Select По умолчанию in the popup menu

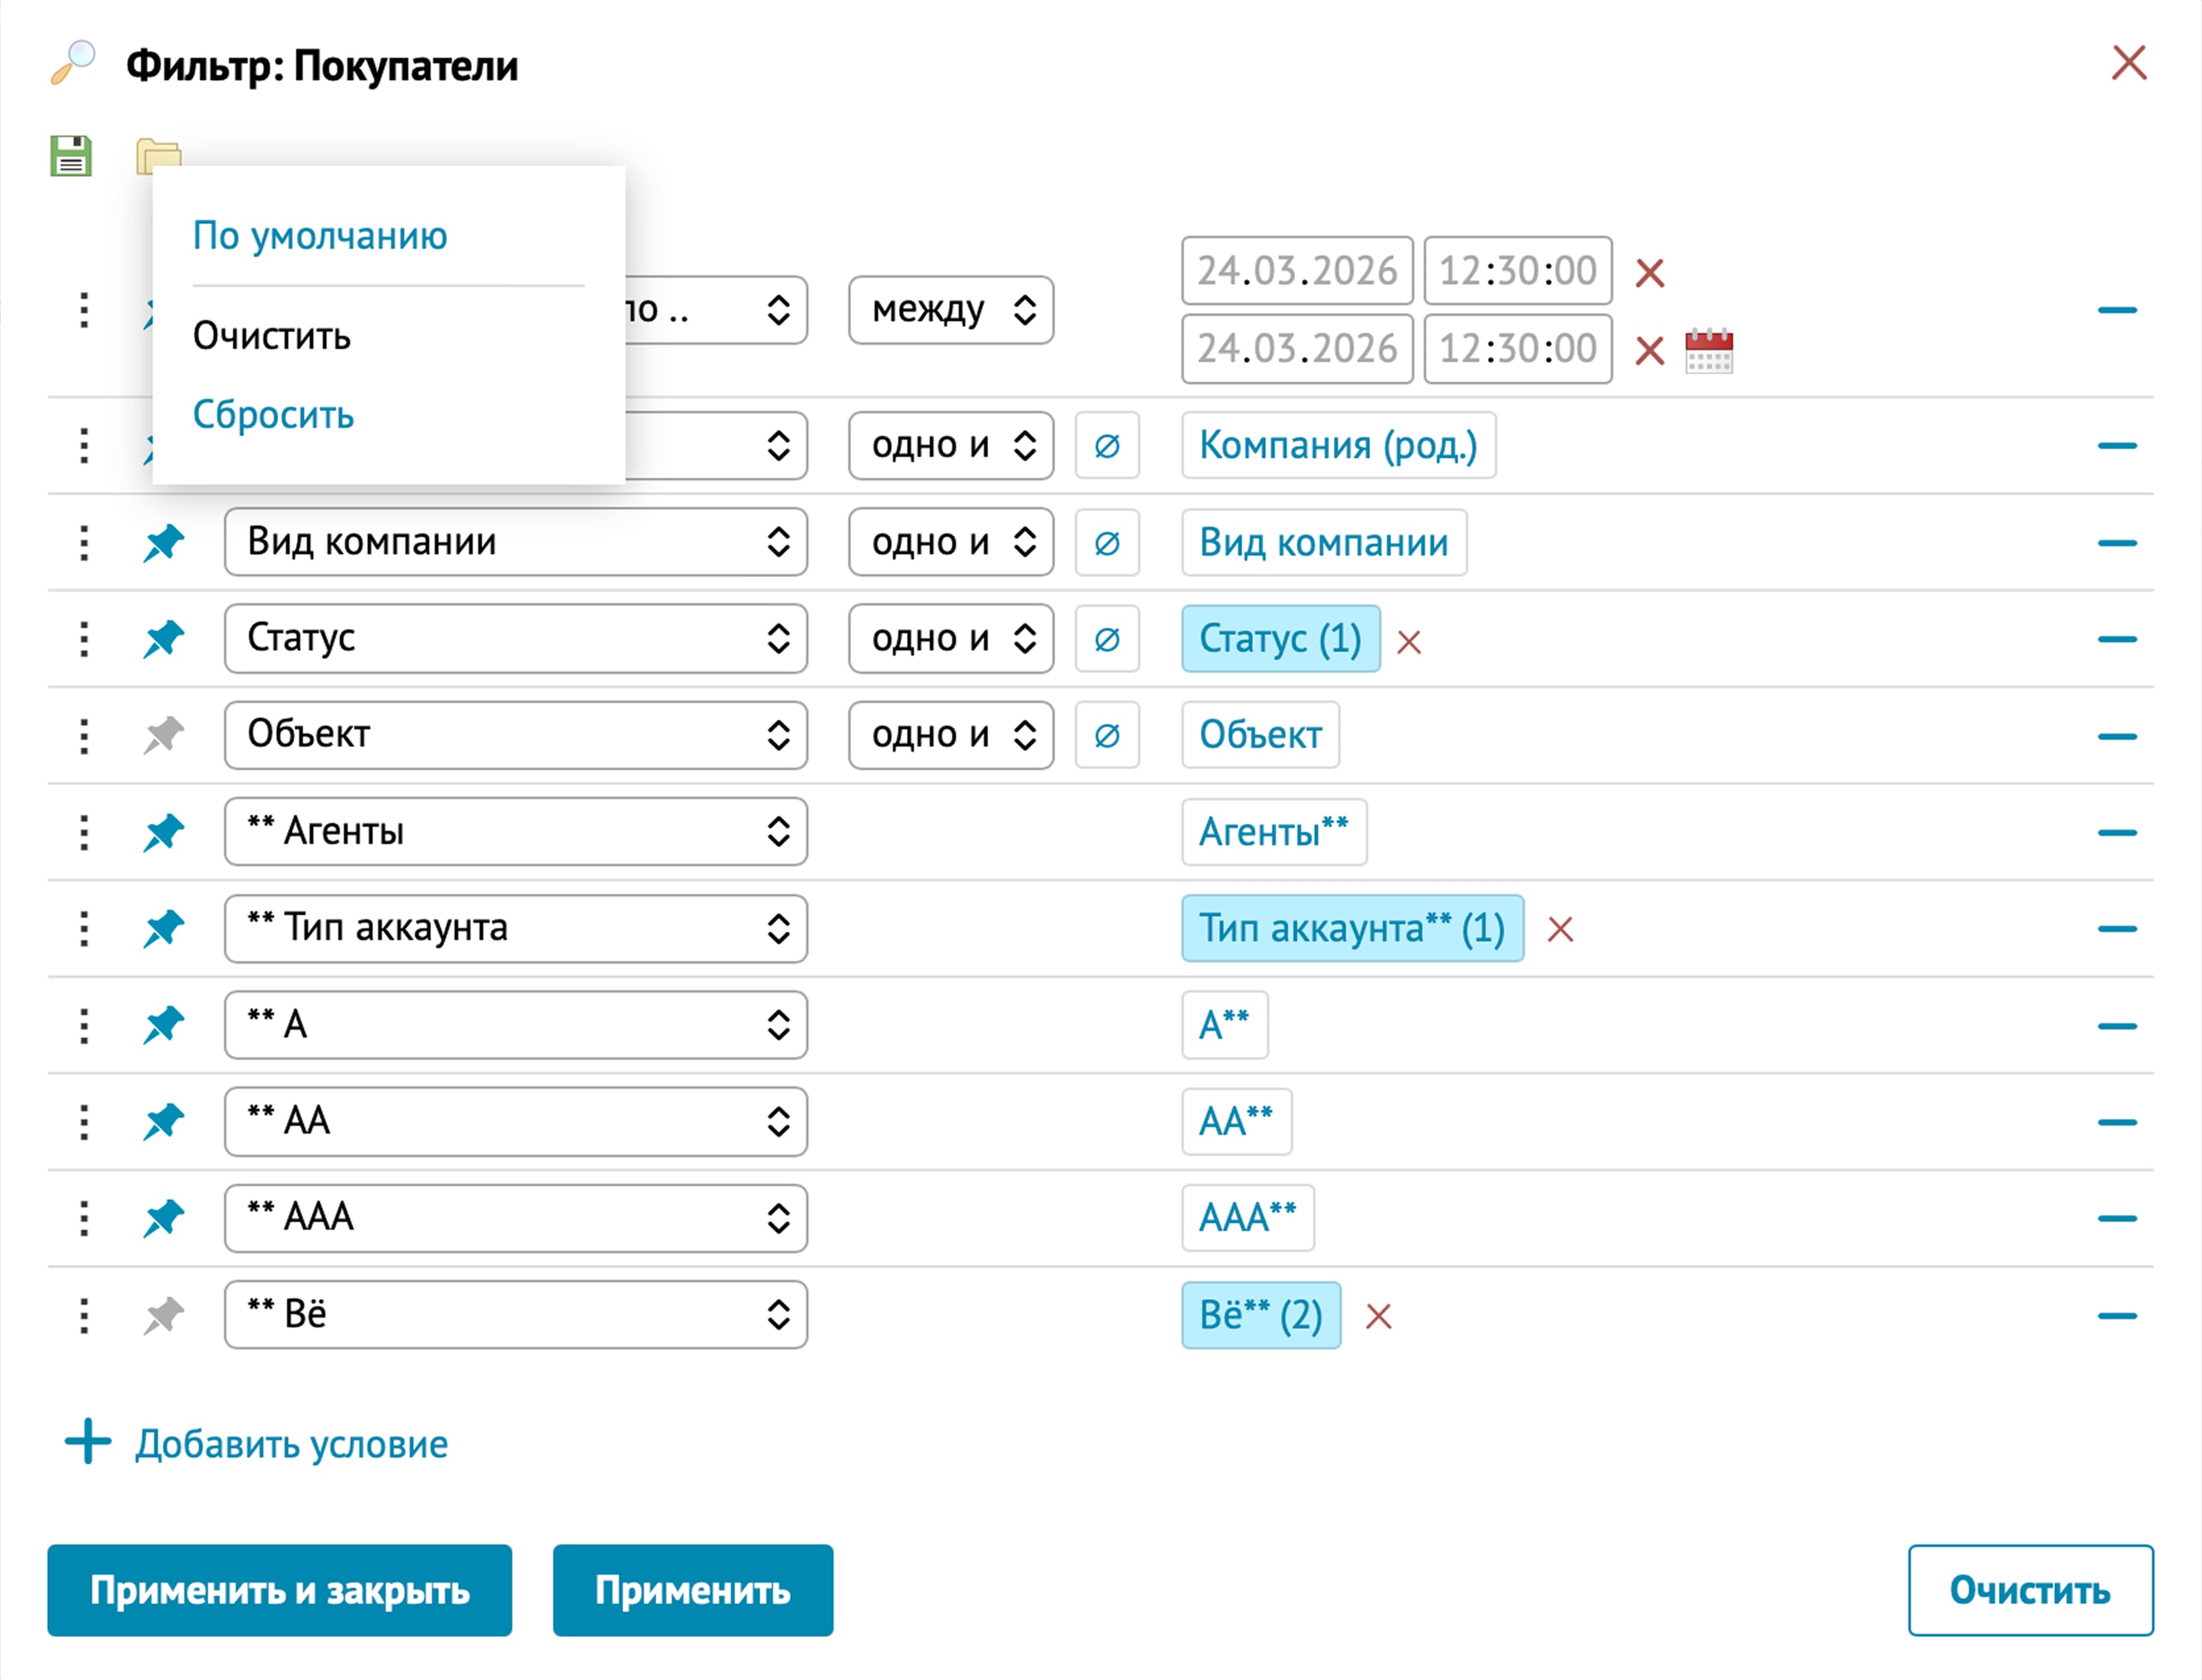[x=320, y=236]
